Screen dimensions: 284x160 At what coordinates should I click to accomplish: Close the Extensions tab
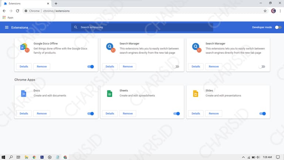tap(48, 3)
